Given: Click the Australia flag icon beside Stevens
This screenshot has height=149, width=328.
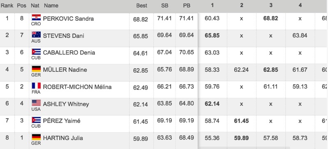Looking at the screenshot, I should tap(36, 34).
